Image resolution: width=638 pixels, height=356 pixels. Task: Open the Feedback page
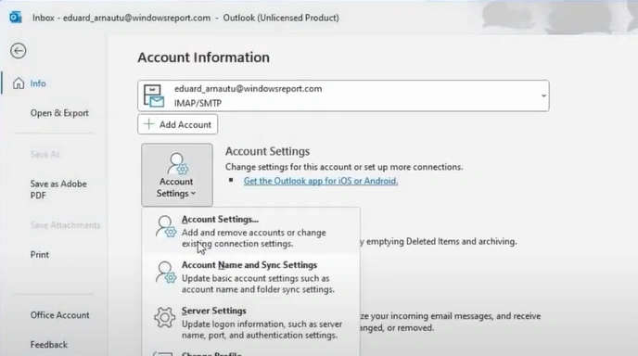[x=49, y=344]
